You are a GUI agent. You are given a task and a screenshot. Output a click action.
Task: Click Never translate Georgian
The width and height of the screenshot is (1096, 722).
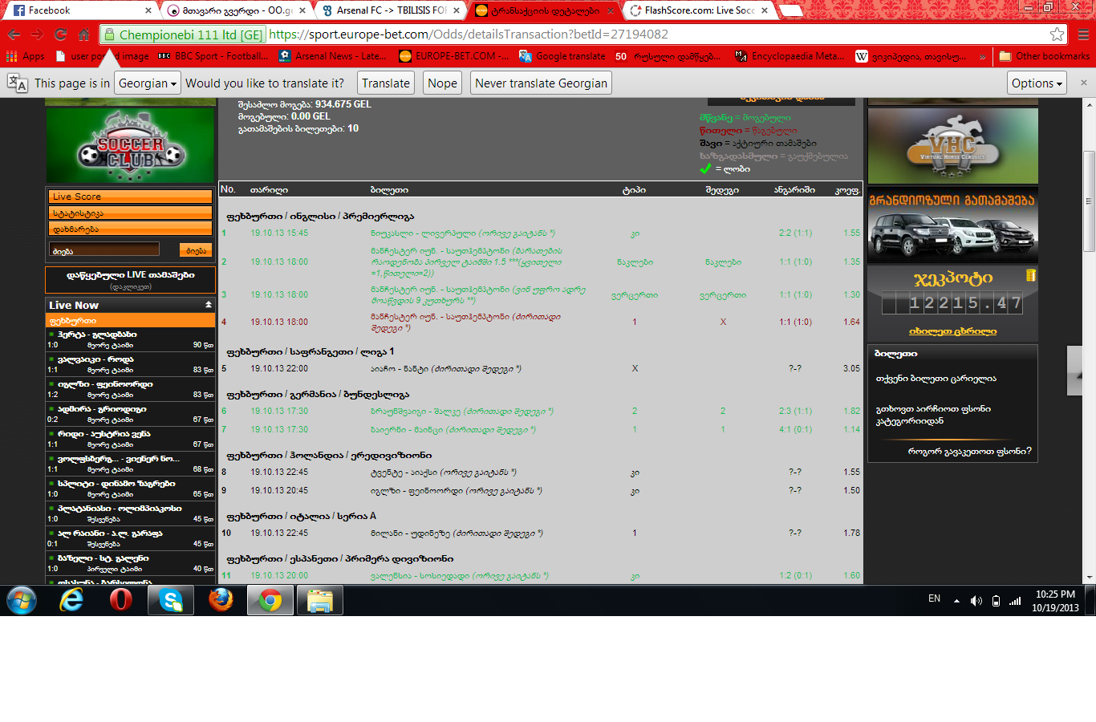pyautogui.click(x=541, y=83)
